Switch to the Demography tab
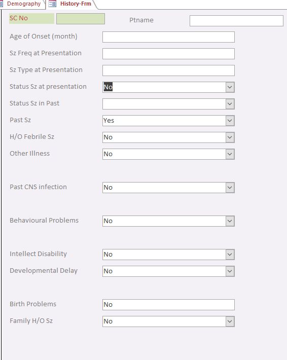287x360 pixels. click(24, 4)
